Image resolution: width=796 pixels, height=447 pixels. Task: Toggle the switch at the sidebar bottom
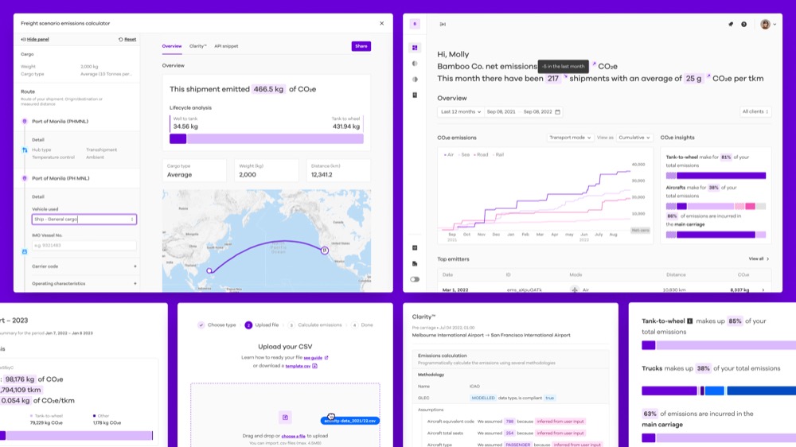click(415, 279)
